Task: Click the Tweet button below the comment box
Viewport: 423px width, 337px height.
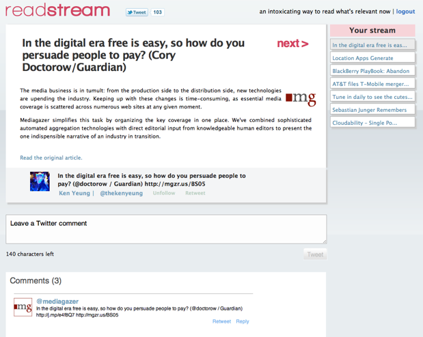Action: [315, 254]
